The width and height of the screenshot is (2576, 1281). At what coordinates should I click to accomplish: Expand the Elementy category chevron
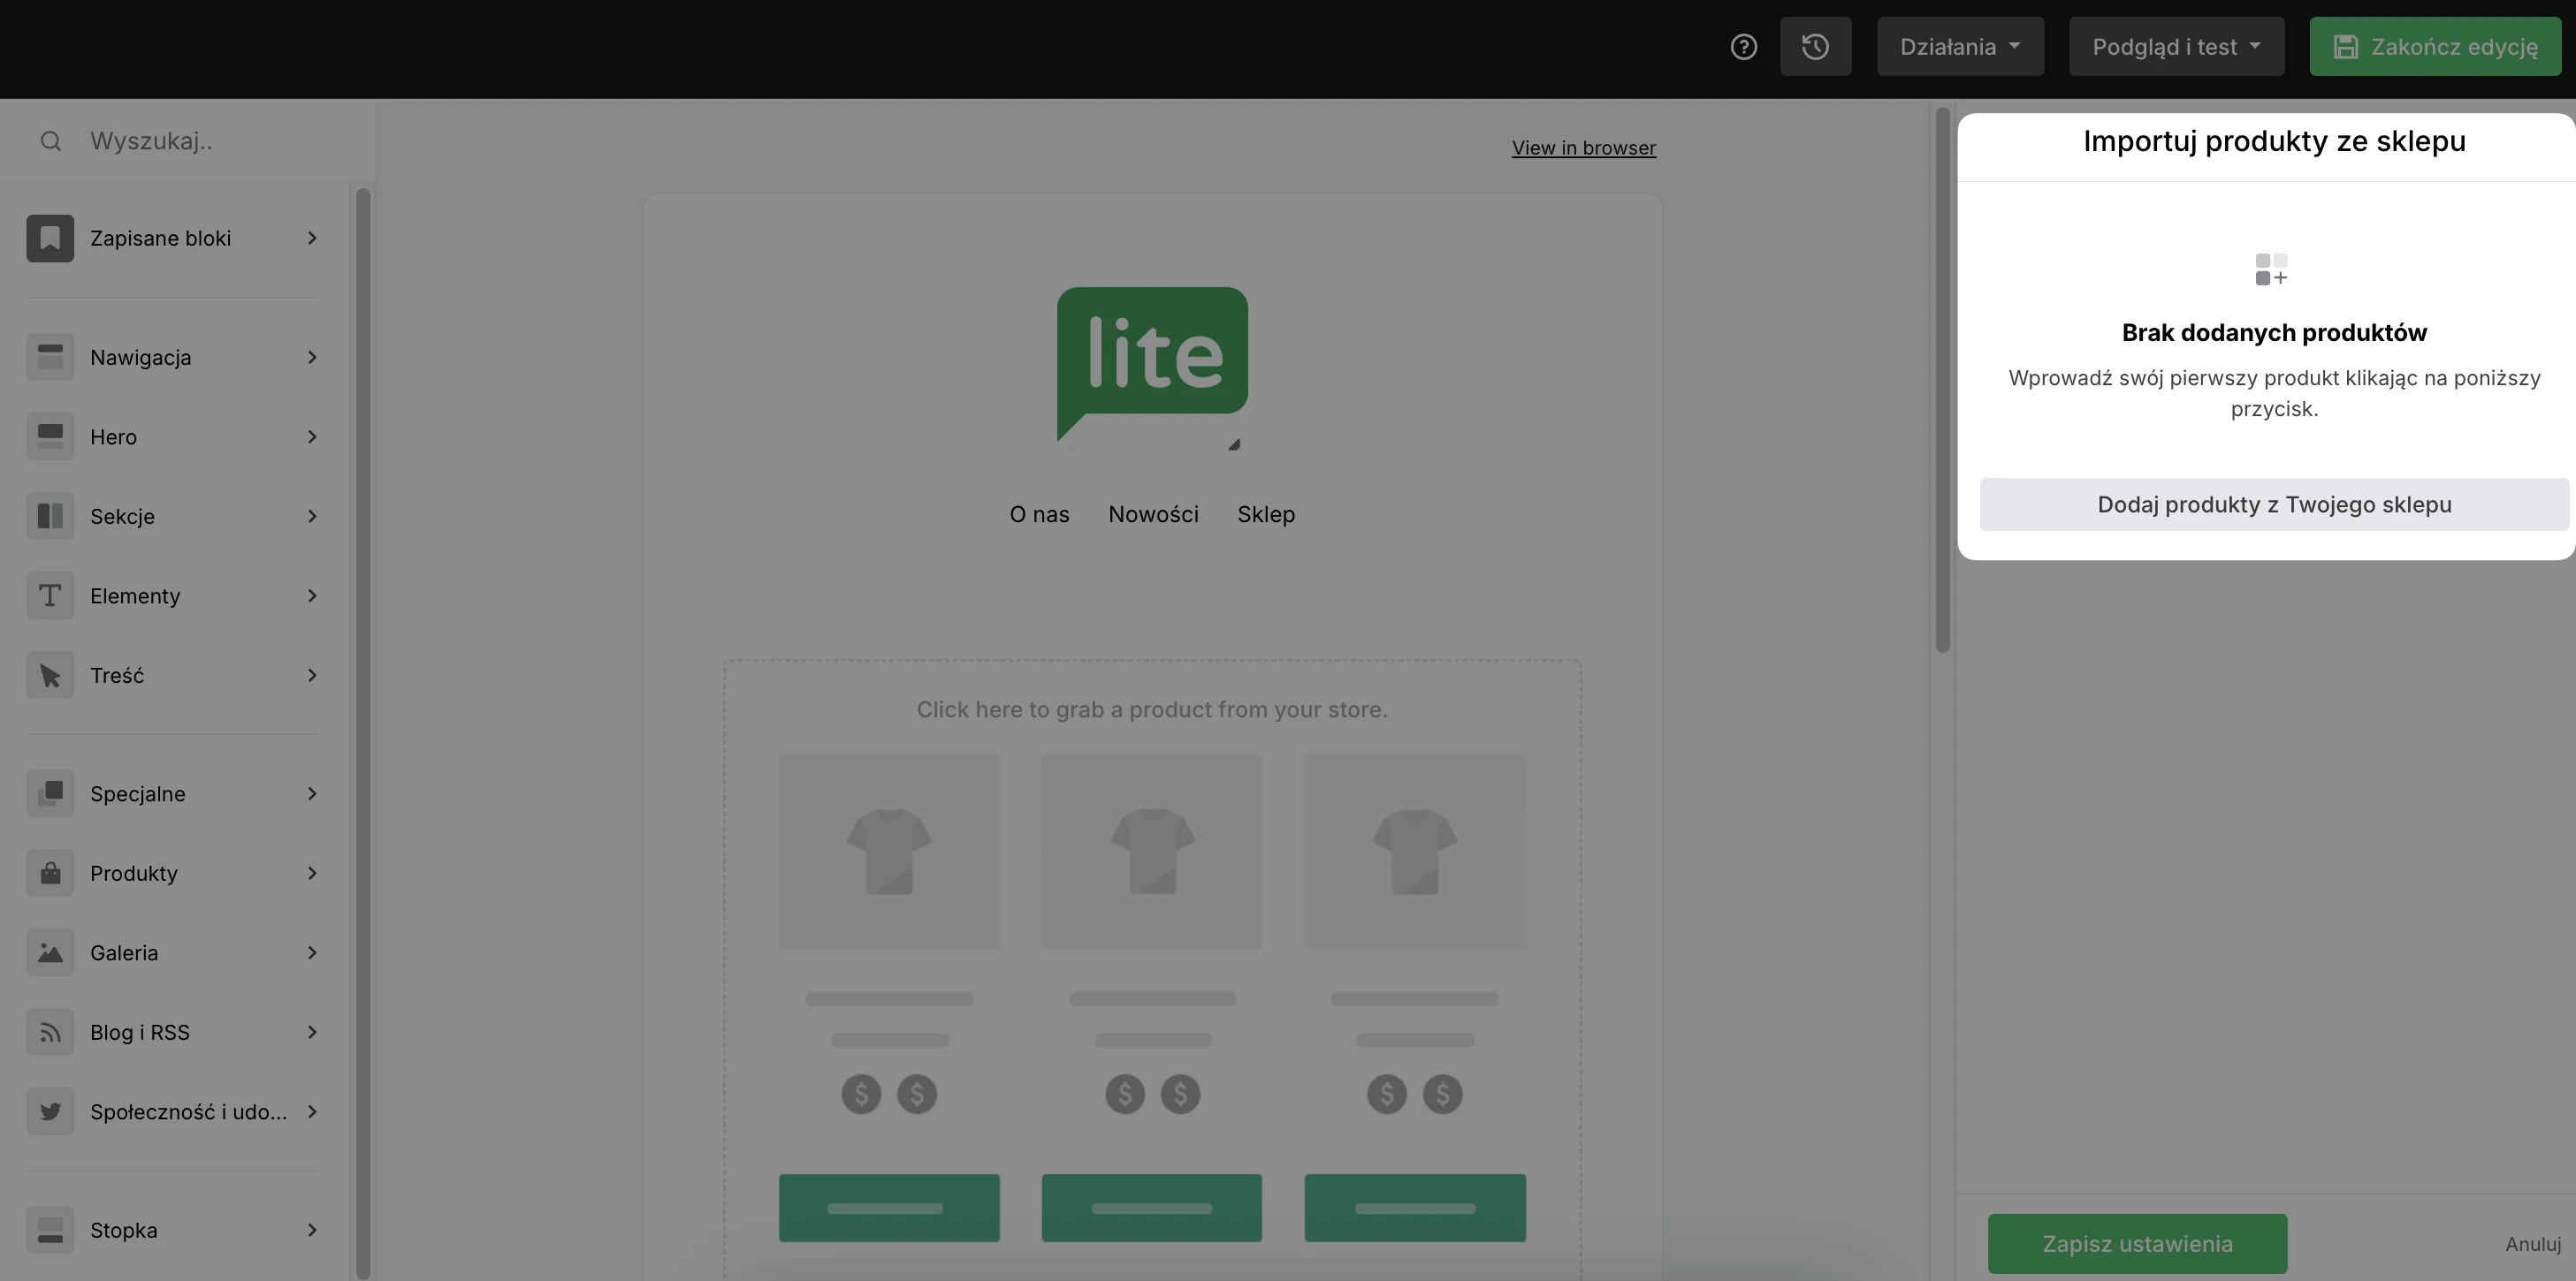tap(312, 595)
